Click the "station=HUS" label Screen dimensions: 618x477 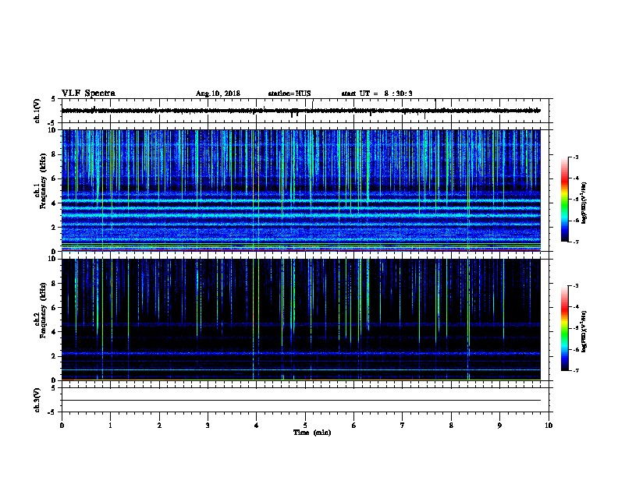coord(289,94)
